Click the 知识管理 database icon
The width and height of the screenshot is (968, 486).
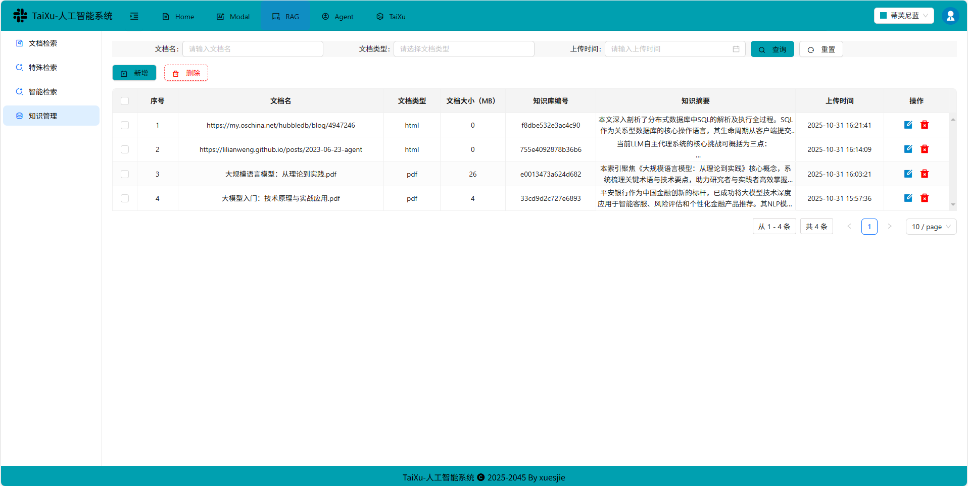[19, 116]
